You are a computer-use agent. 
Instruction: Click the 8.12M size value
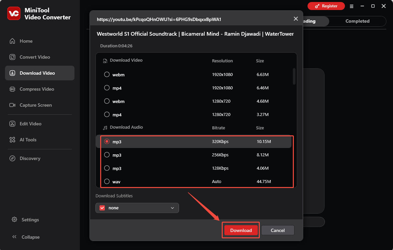point(263,155)
